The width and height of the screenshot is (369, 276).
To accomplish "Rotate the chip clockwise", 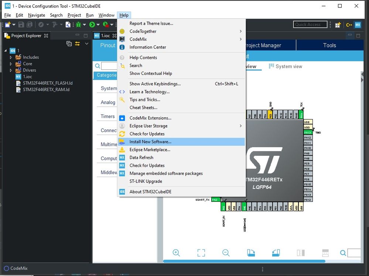I will 251,253.
